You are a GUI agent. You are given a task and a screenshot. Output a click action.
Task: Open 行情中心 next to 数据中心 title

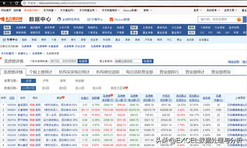(x=95, y=19)
